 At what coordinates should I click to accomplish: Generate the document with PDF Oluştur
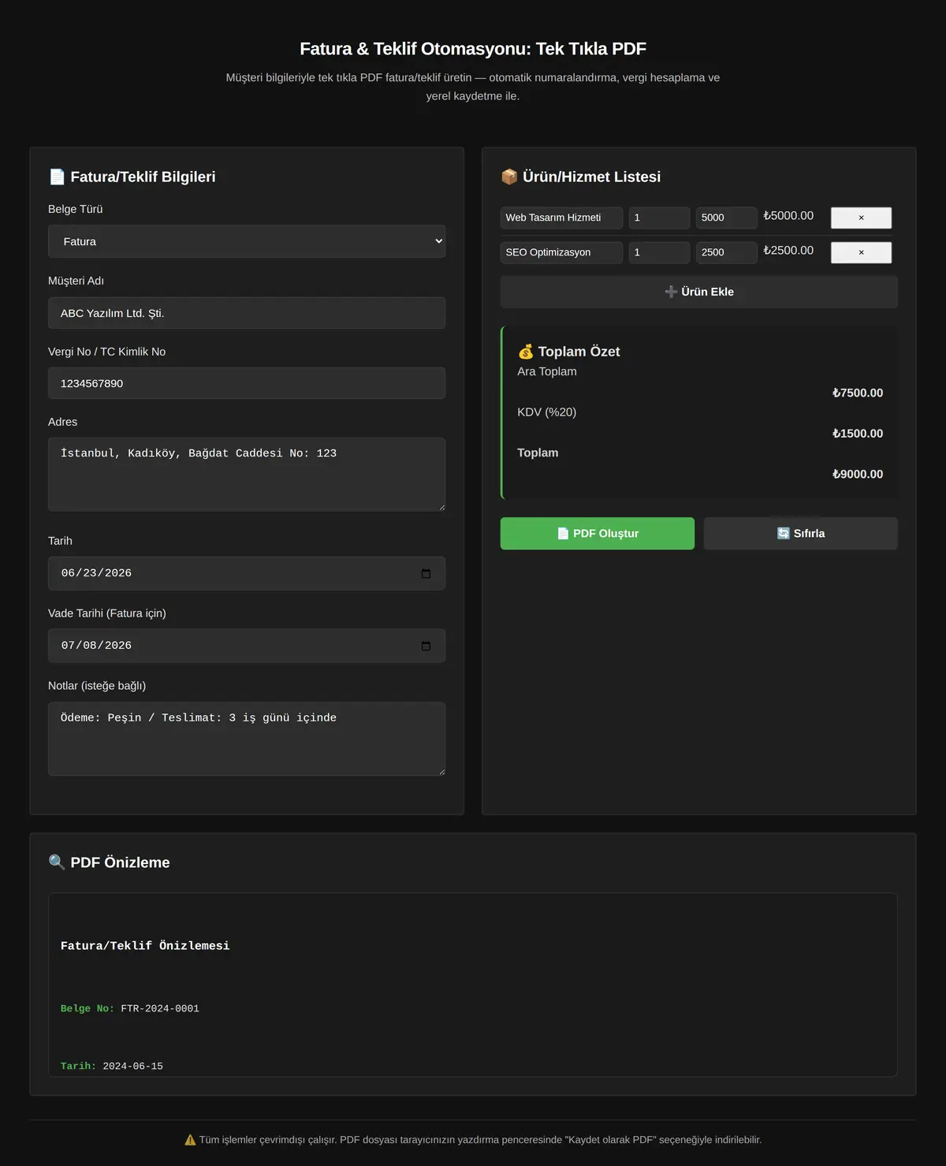click(x=597, y=534)
